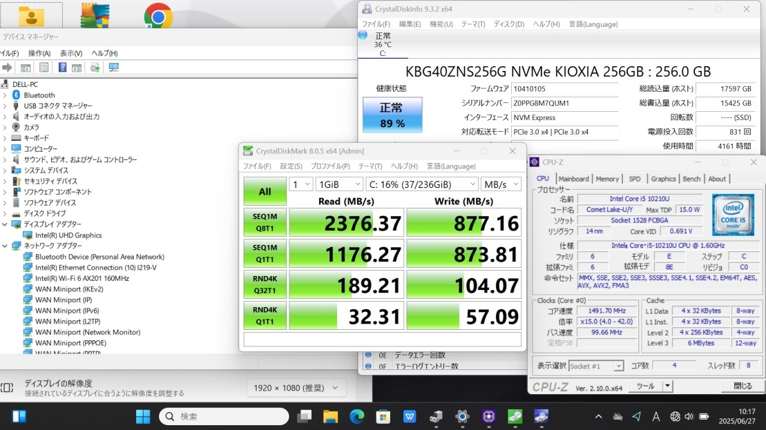The width and height of the screenshot is (766, 430).
Task: Open the 1GiB test size dropdown
Action: pyautogui.click(x=339, y=184)
